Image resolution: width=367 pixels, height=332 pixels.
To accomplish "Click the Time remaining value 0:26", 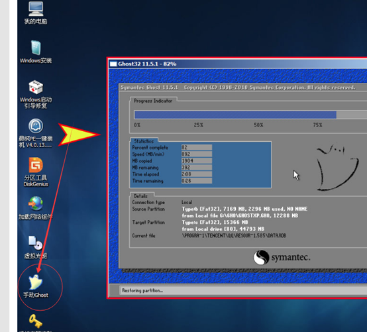I will coord(197,181).
